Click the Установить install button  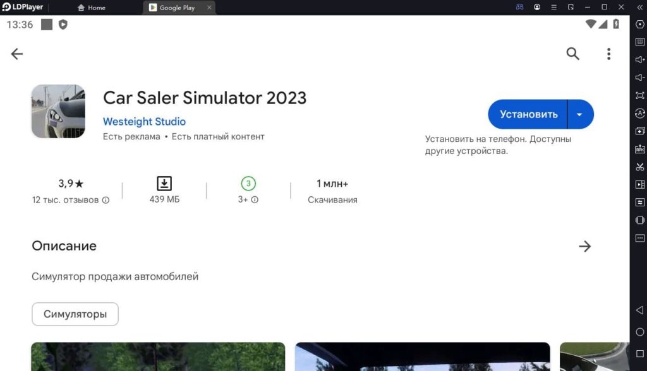[x=528, y=114]
